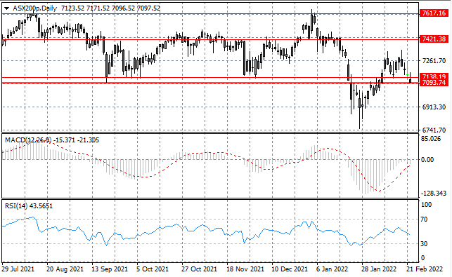Click the RSI 70 scale value

pos(425,219)
